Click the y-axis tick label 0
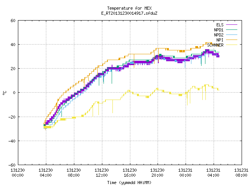This screenshot has width=249, height=186. 14,93
